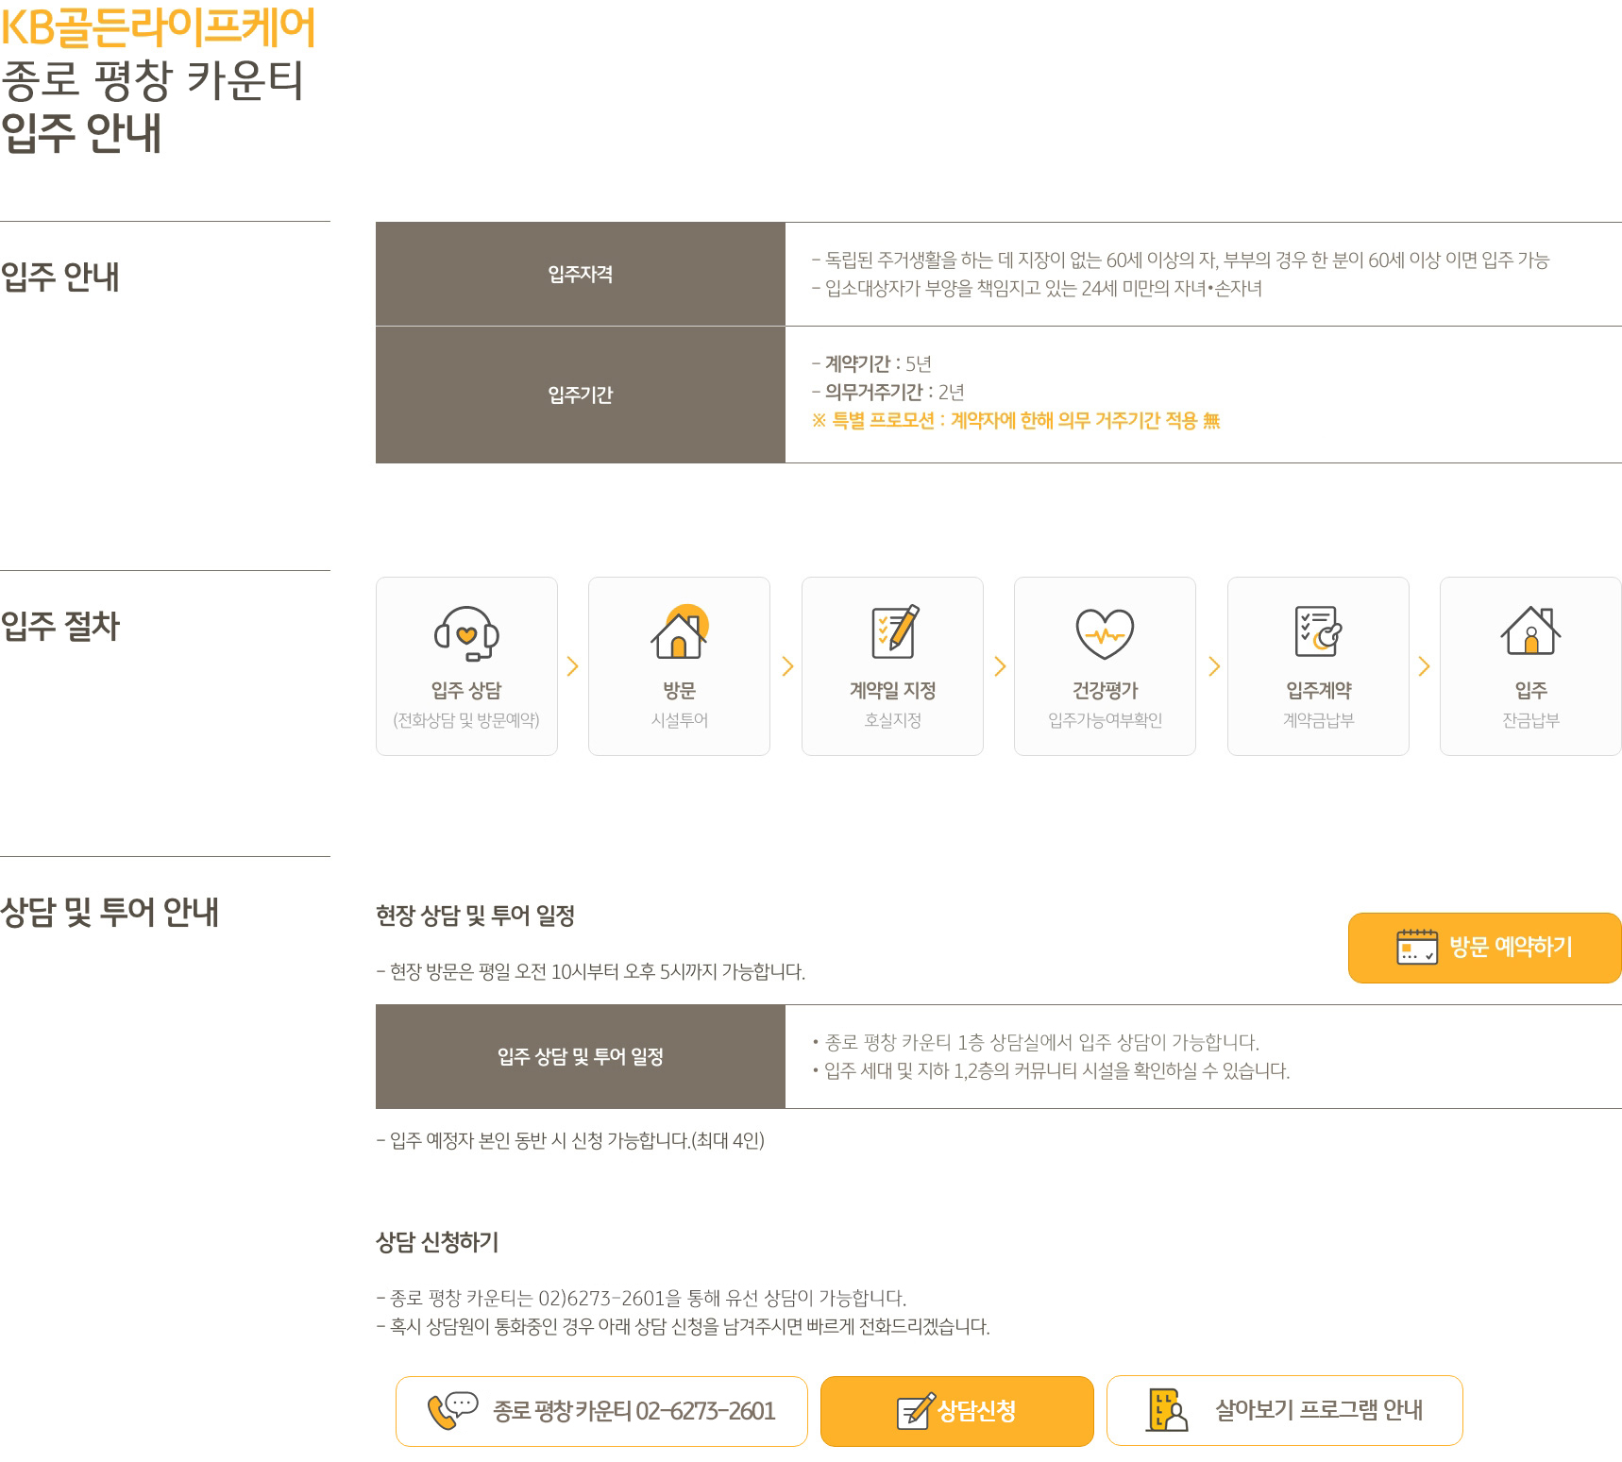Click arrow between 입주 상담 and 방문
Image resolution: width=1622 pixels, height=1462 pixels.
pyautogui.click(x=572, y=666)
